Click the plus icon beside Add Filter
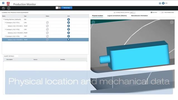178x100 pixels. (x=151, y=12)
